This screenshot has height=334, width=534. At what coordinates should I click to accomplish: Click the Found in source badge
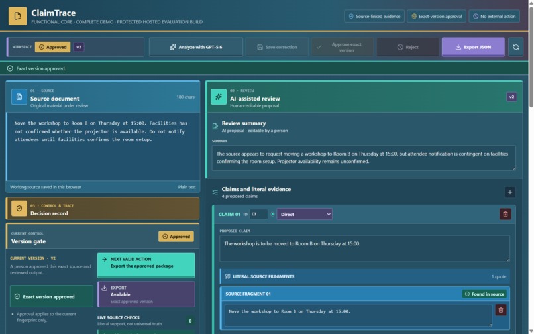[x=484, y=294]
